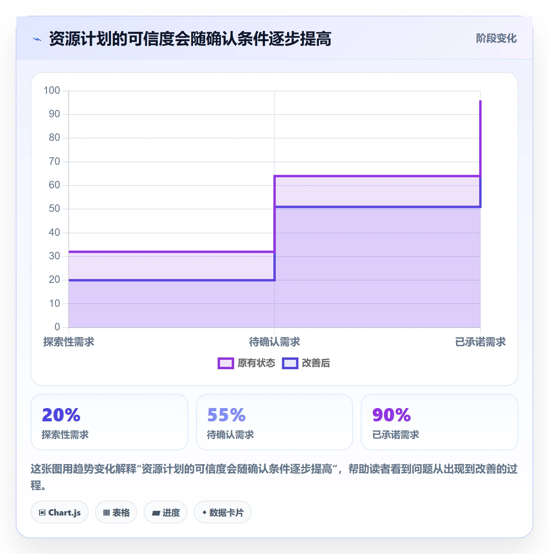Click the 原有状态 legend label
Screen dimensions: 549x554
pyautogui.click(x=256, y=363)
